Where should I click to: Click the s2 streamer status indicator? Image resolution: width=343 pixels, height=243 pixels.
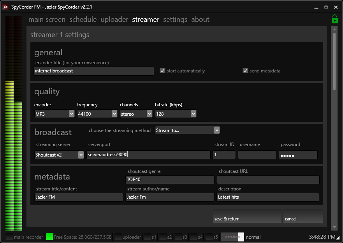point(163,237)
